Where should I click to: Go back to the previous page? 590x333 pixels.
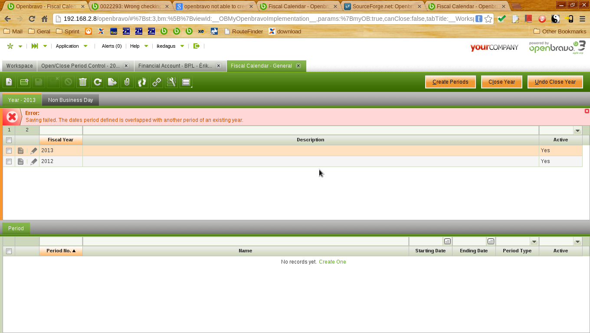click(7, 19)
